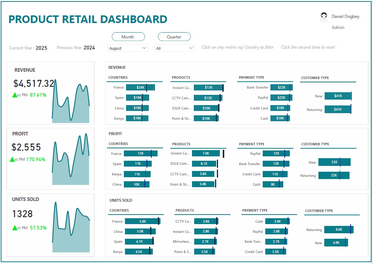373x264 pixels.
Task: Click the 1328 units sold value
Action: [x=22, y=214]
